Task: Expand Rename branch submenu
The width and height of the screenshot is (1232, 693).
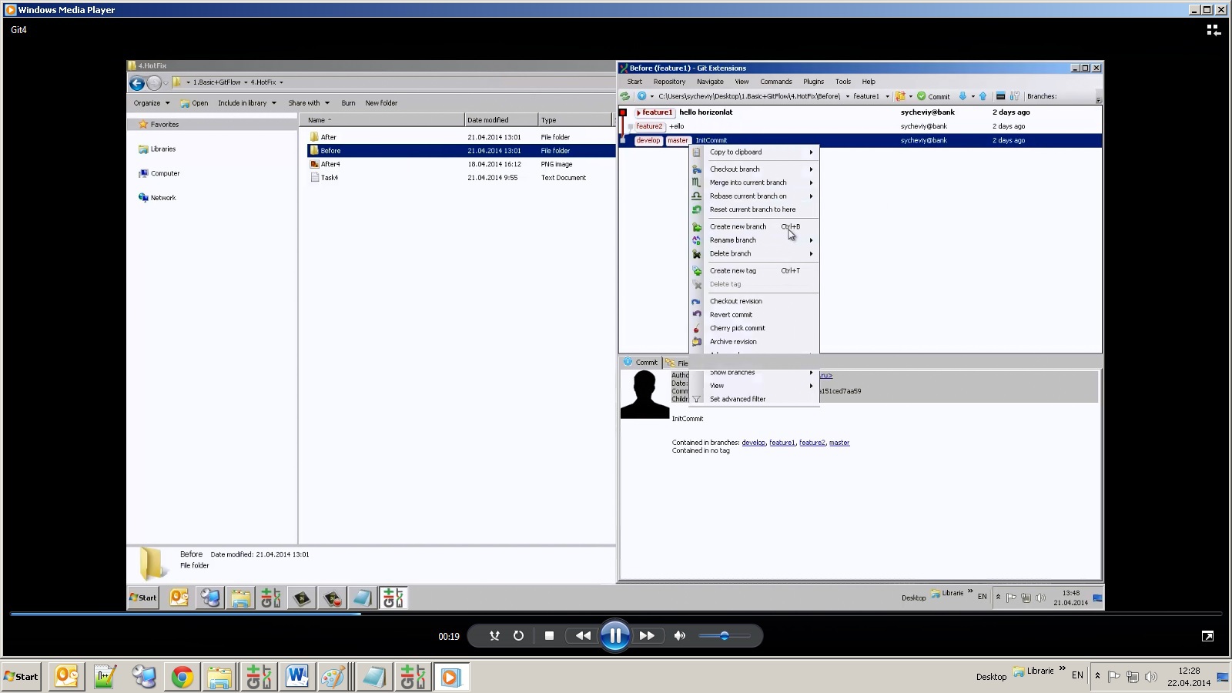Action: (x=755, y=239)
